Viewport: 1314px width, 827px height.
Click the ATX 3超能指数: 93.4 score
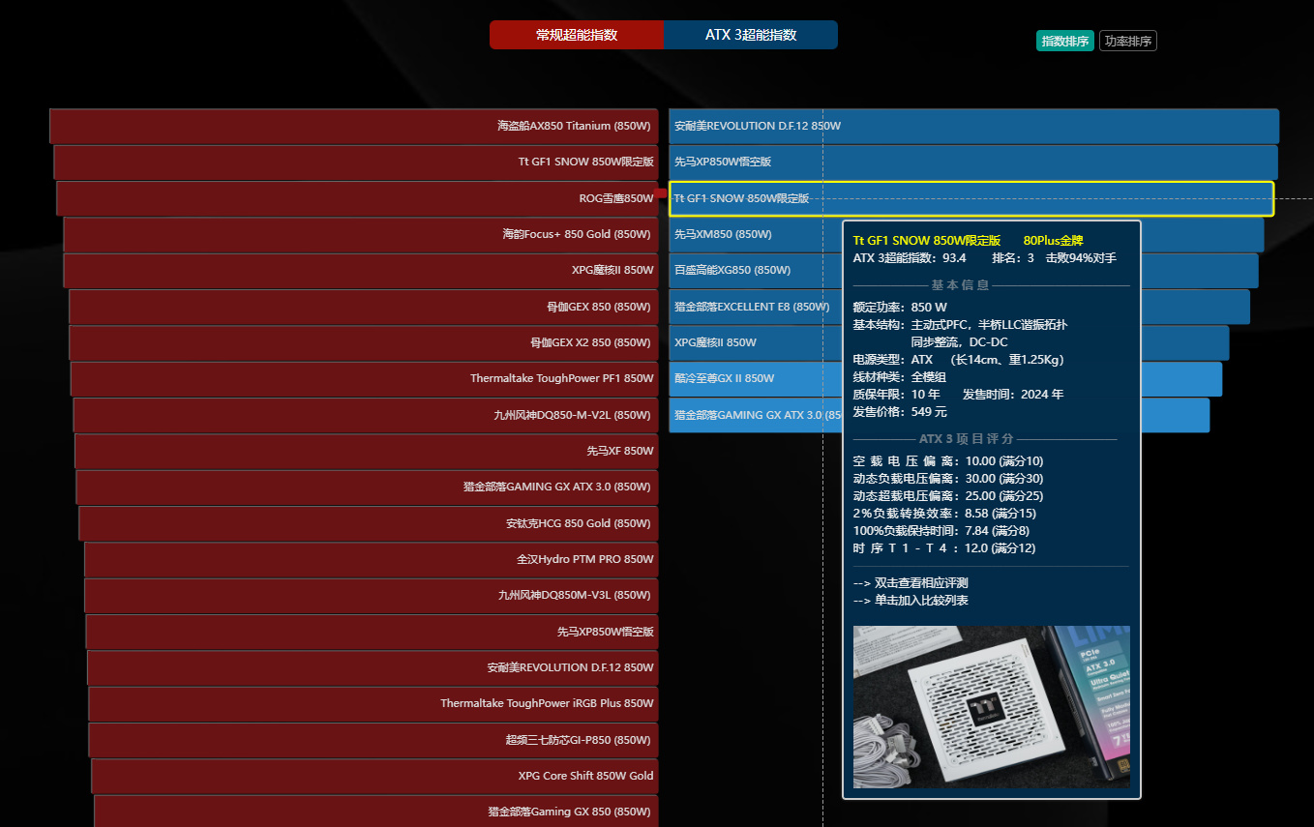tap(910, 257)
